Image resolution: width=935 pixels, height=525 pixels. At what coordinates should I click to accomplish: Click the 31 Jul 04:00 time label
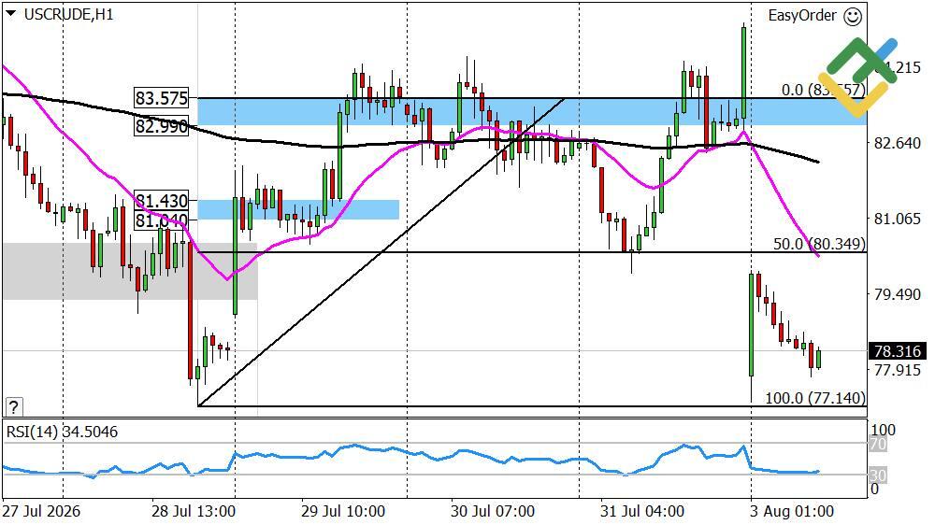(642, 511)
